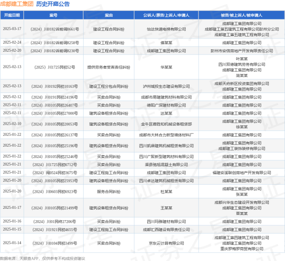Click plaintiff 成都市大林合力新型墙体材料厂
The height and width of the screenshot is (261, 285).
coord(166,135)
